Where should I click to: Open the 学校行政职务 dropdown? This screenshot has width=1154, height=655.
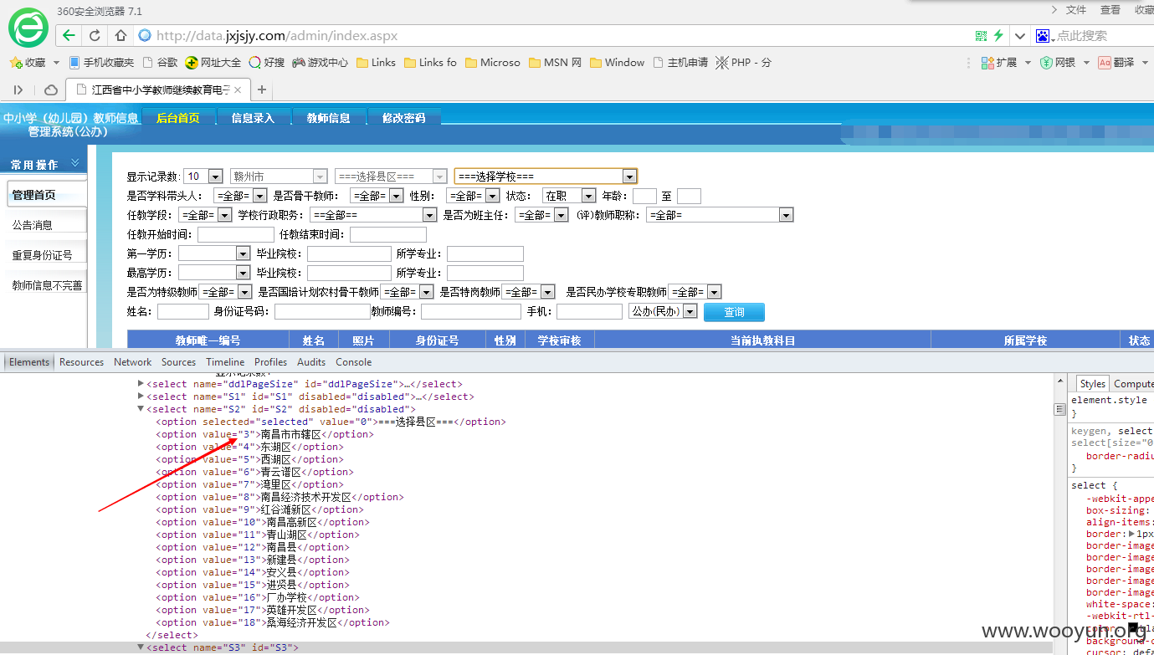coord(373,215)
